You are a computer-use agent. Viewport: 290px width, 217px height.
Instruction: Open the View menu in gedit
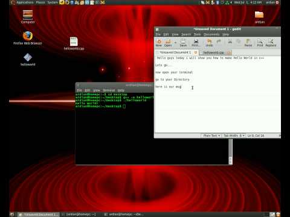click(x=175, y=34)
